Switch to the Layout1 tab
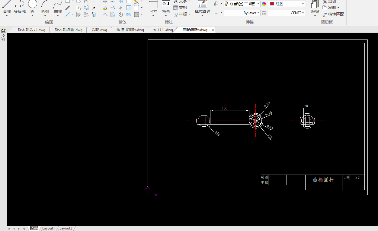378x231 pixels. point(48,228)
